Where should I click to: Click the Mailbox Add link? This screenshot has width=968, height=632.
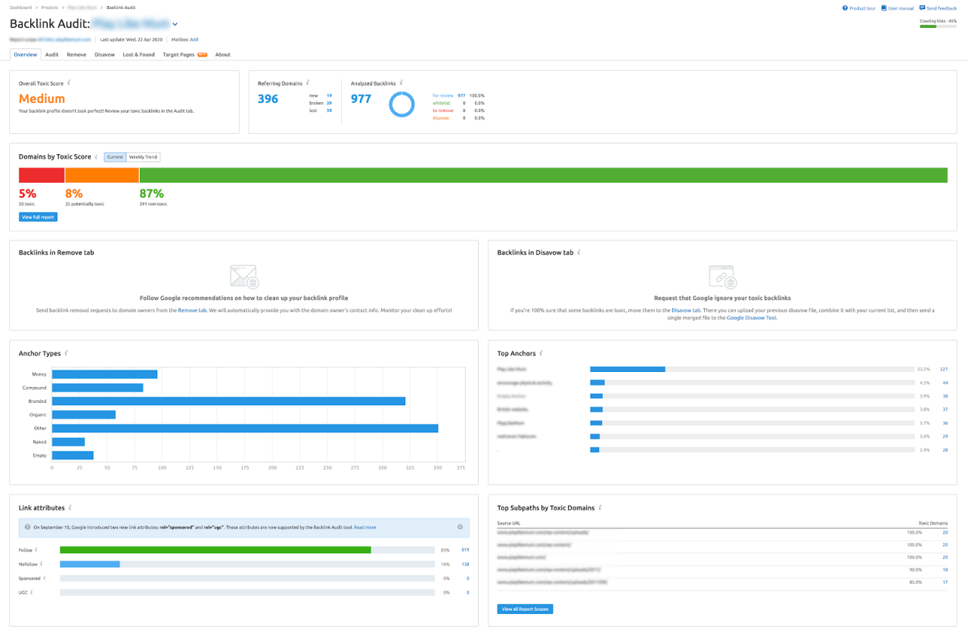(194, 39)
